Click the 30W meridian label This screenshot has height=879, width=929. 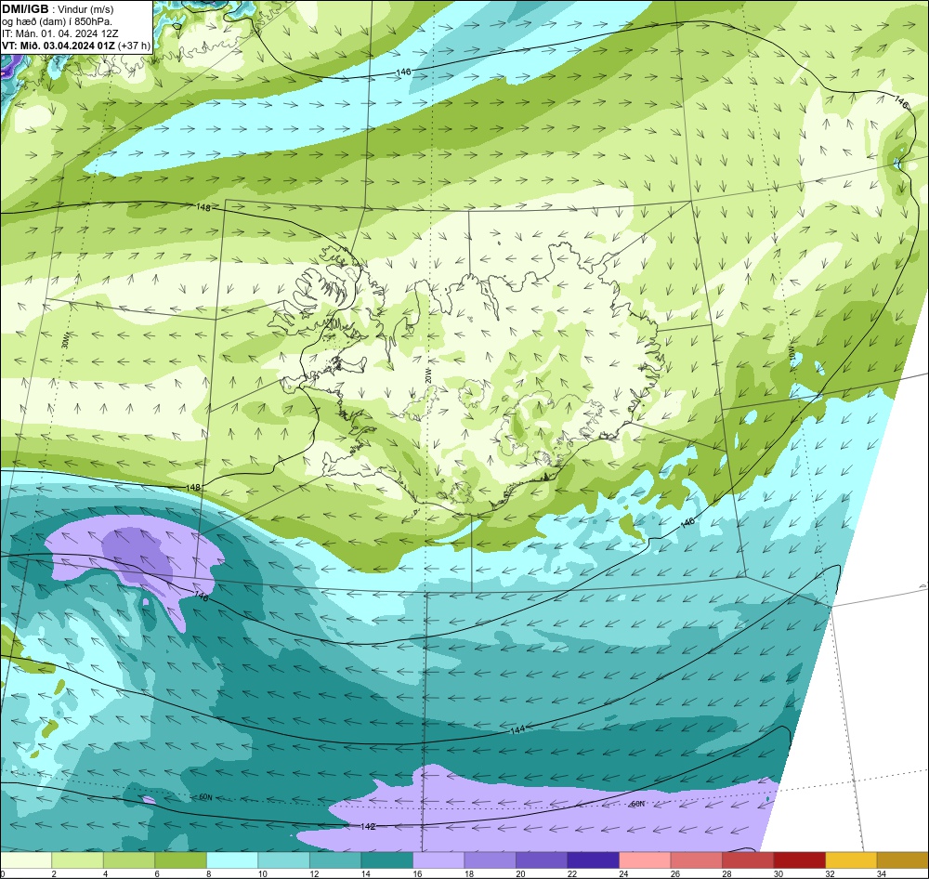point(65,341)
